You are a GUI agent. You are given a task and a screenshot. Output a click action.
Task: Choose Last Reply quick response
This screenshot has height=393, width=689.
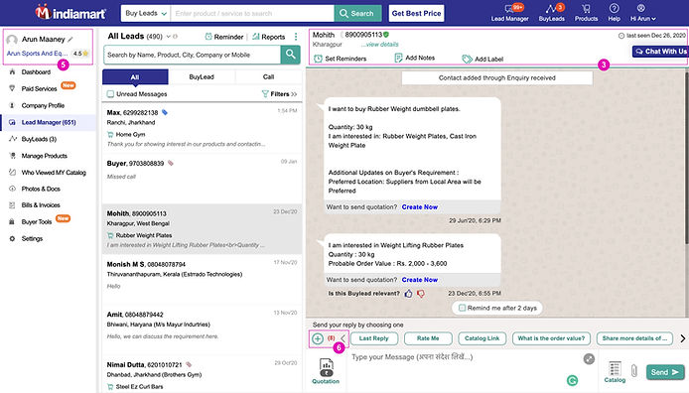click(x=374, y=338)
